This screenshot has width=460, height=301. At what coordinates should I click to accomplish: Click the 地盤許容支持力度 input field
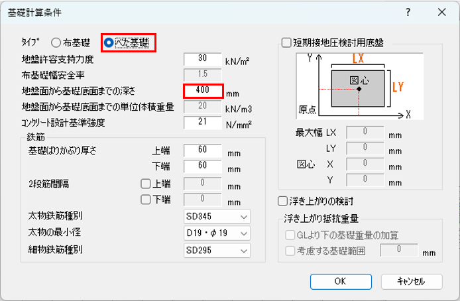point(202,60)
